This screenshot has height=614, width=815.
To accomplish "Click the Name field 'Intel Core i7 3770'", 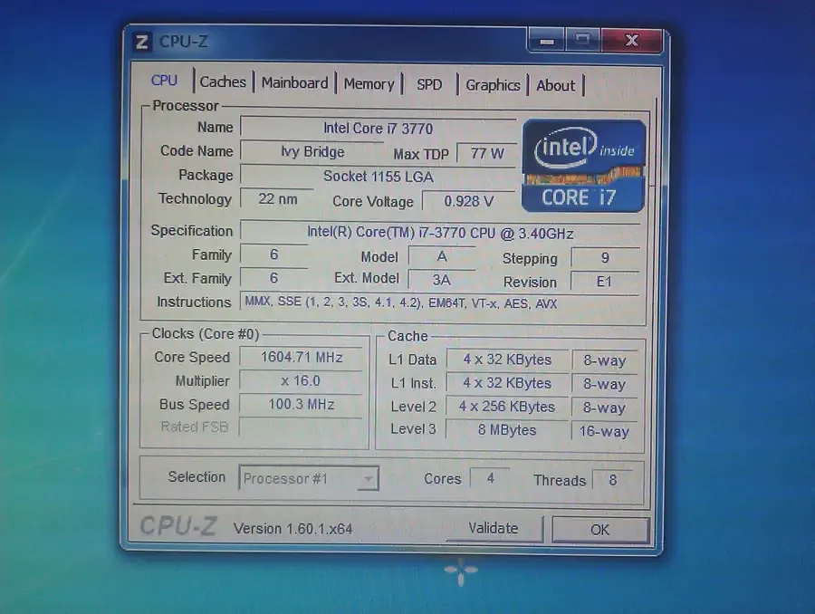I will 379,128.
